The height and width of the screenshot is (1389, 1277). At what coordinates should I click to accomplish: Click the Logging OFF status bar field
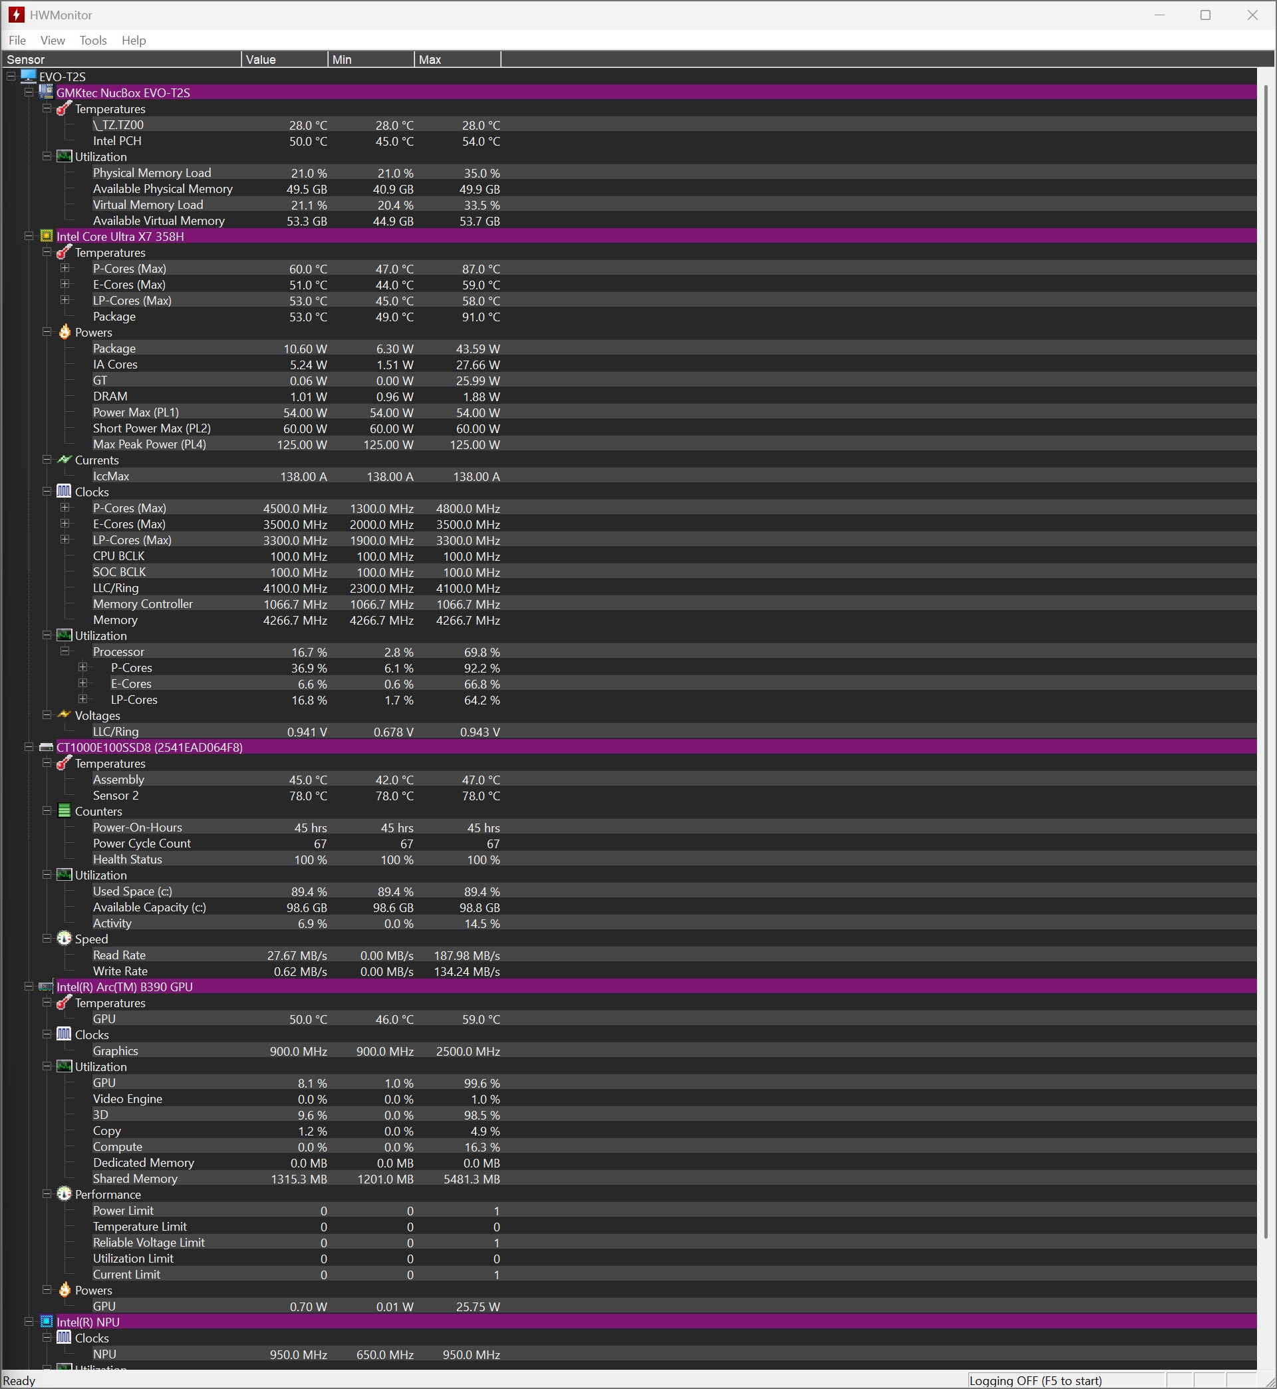tap(1065, 1380)
